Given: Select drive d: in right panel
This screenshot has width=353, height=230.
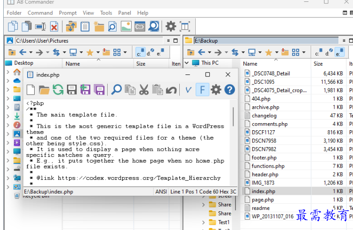Looking at the screenshot, I should coord(329,52).
